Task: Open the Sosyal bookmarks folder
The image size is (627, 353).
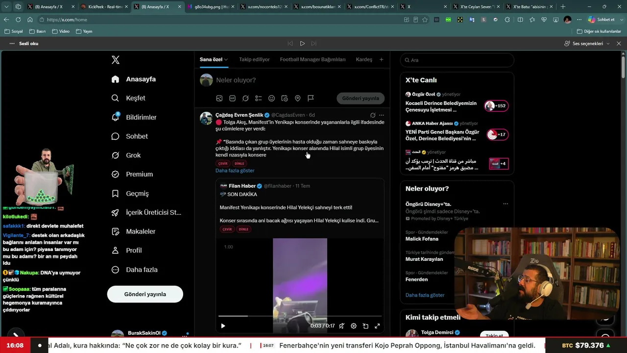Action: (14, 31)
